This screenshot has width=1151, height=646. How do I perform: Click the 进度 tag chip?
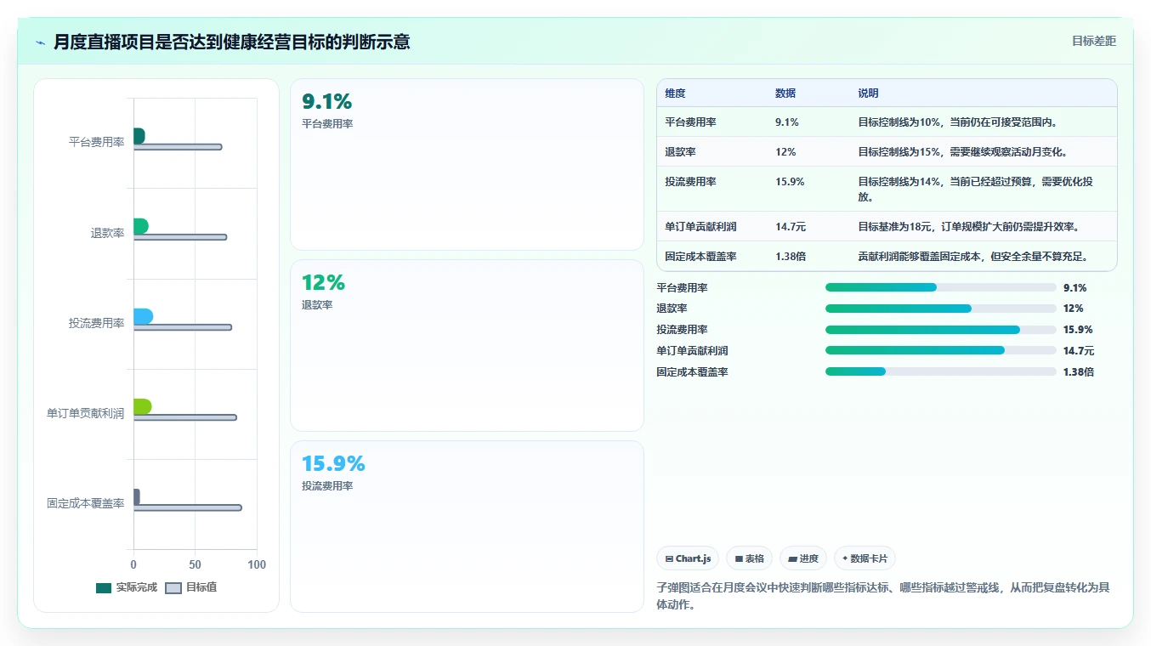point(803,558)
